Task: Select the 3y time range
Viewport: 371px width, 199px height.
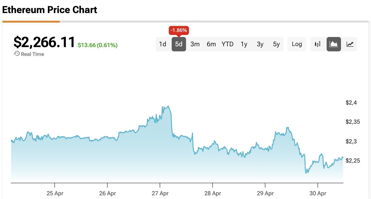Action: pyautogui.click(x=260, y=44)
